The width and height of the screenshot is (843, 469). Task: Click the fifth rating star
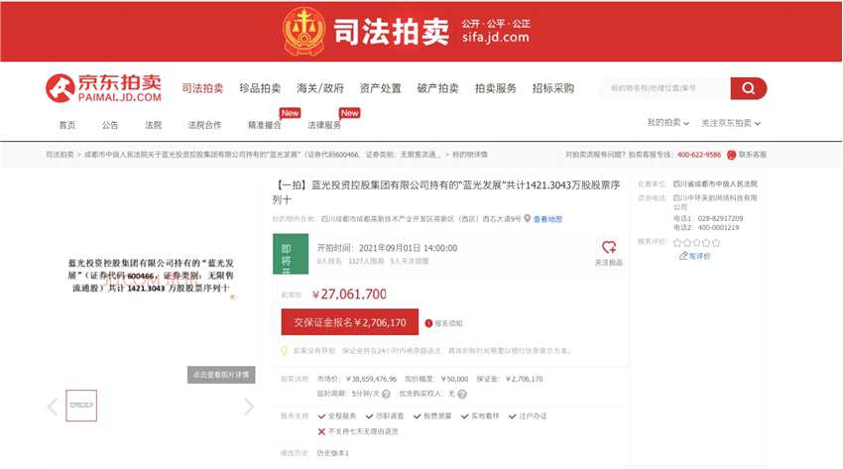716,243
